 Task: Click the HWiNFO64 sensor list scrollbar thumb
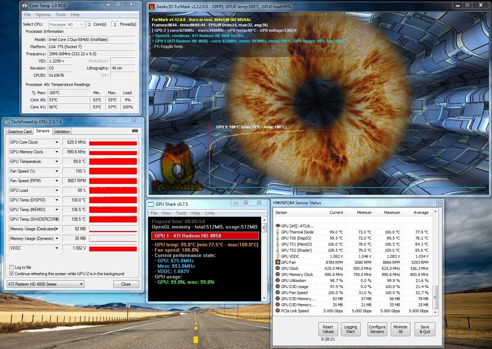point(435,297)
